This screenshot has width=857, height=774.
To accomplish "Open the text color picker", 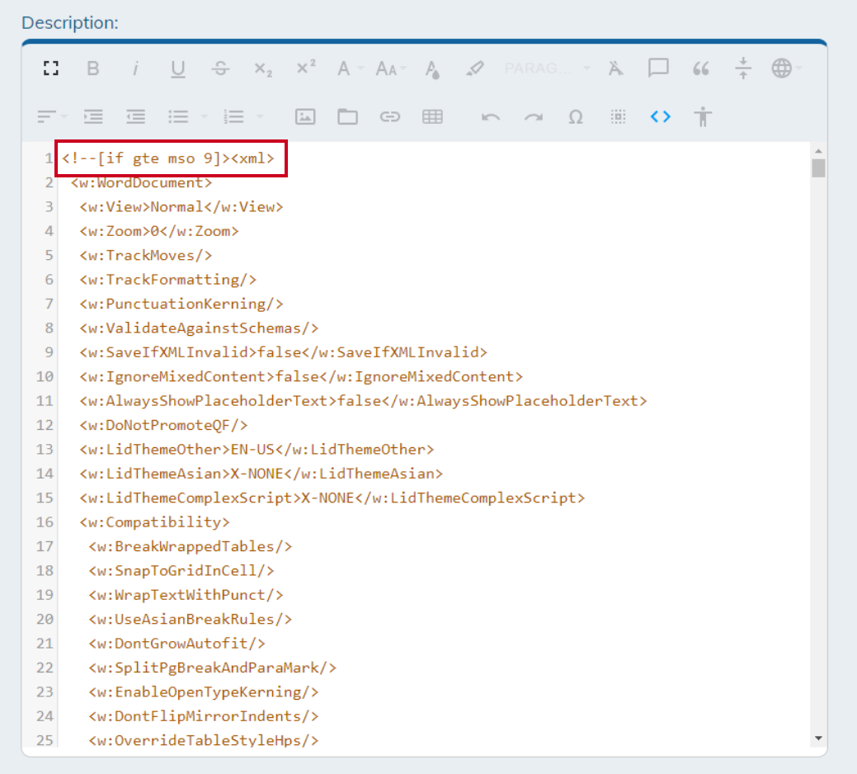I will [432, 69].
